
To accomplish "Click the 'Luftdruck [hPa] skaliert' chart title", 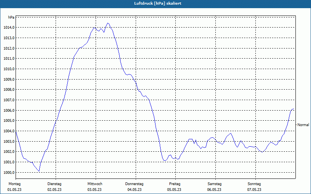I will [158, 3].
